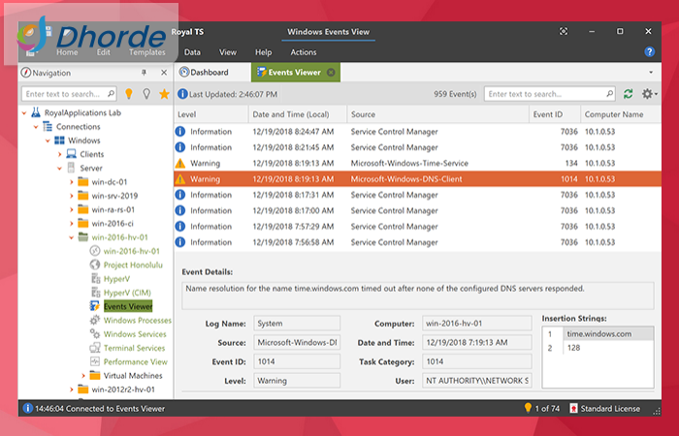Select Project Honolulu connection
Image resolution: width=679 pixels, height=436 pixels.
134,265
